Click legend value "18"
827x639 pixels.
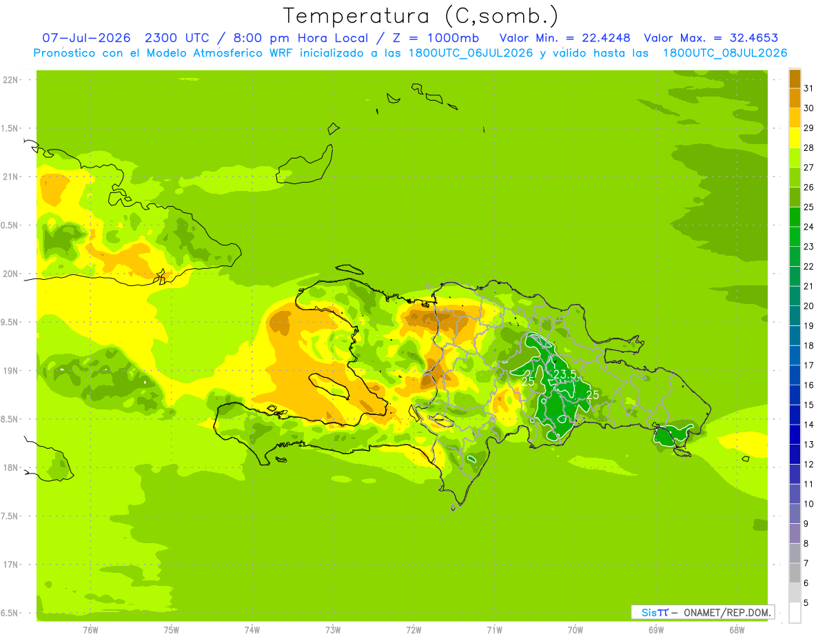pos(809,345)
